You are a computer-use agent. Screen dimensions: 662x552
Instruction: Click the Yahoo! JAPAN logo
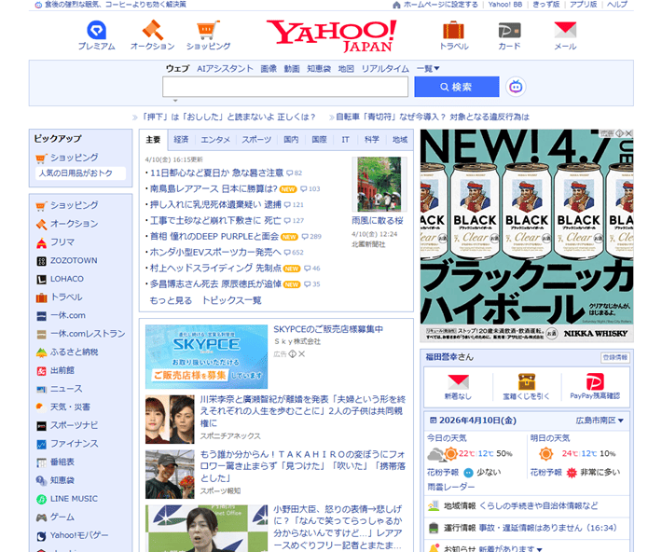(331, 35)
